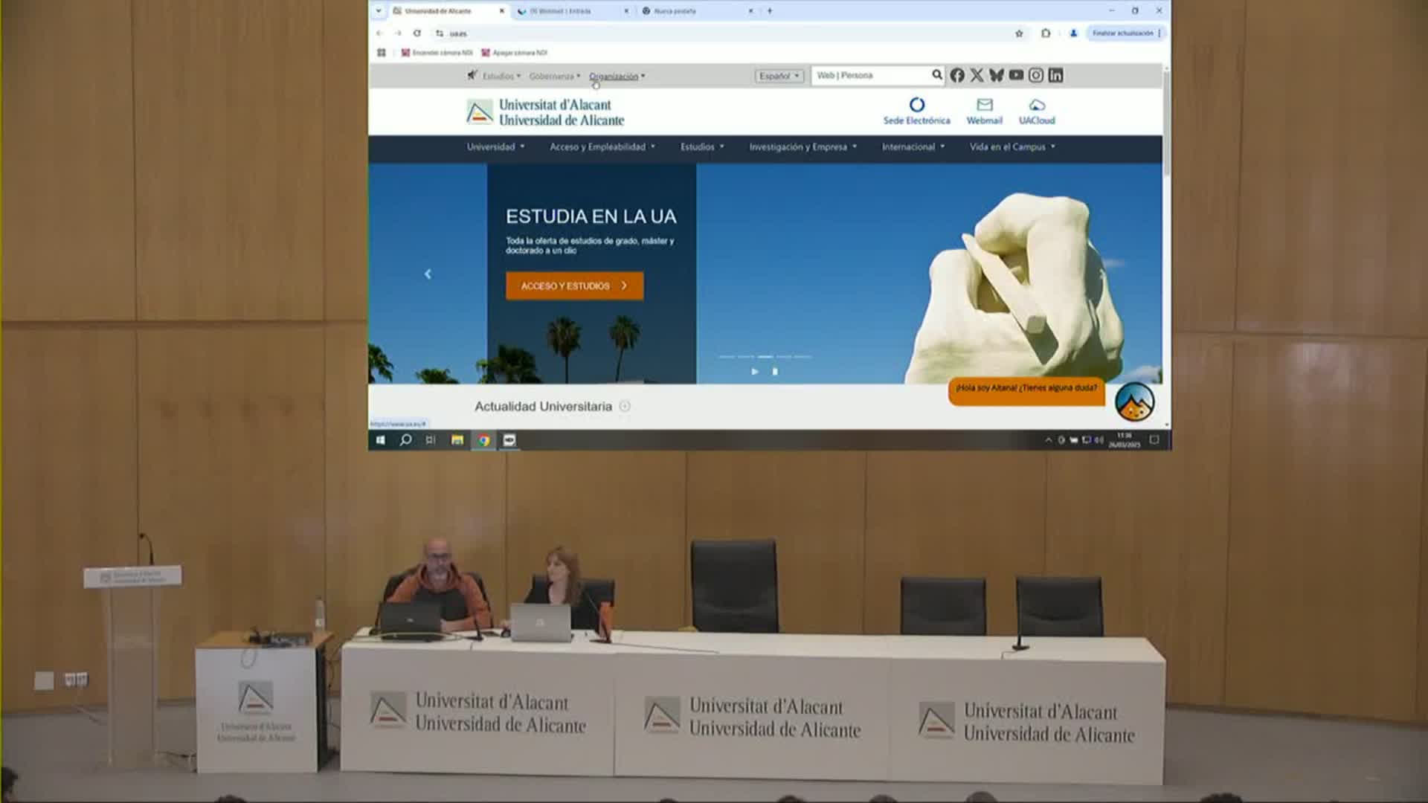Expand the Universidad menu
1428x803 pixels.
[x=495, y=147]
